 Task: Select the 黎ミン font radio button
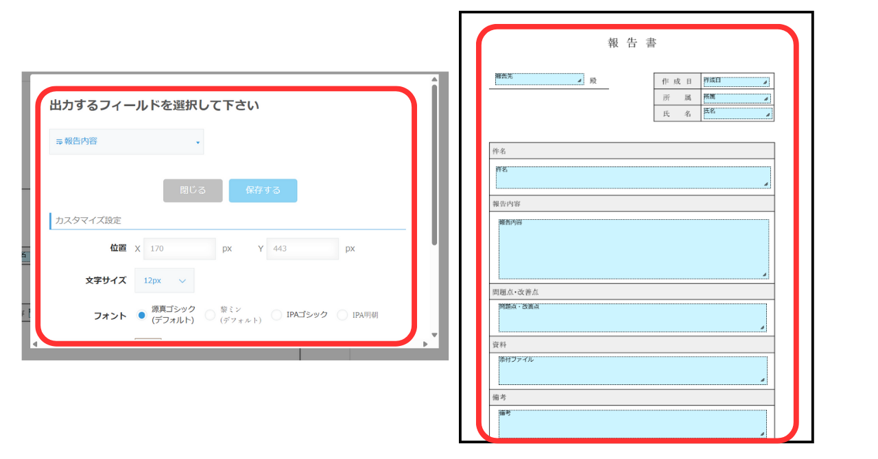[x=210, y=315]
